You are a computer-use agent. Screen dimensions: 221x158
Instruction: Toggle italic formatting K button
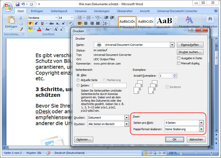pyautogui.click(x=36, y=23)
